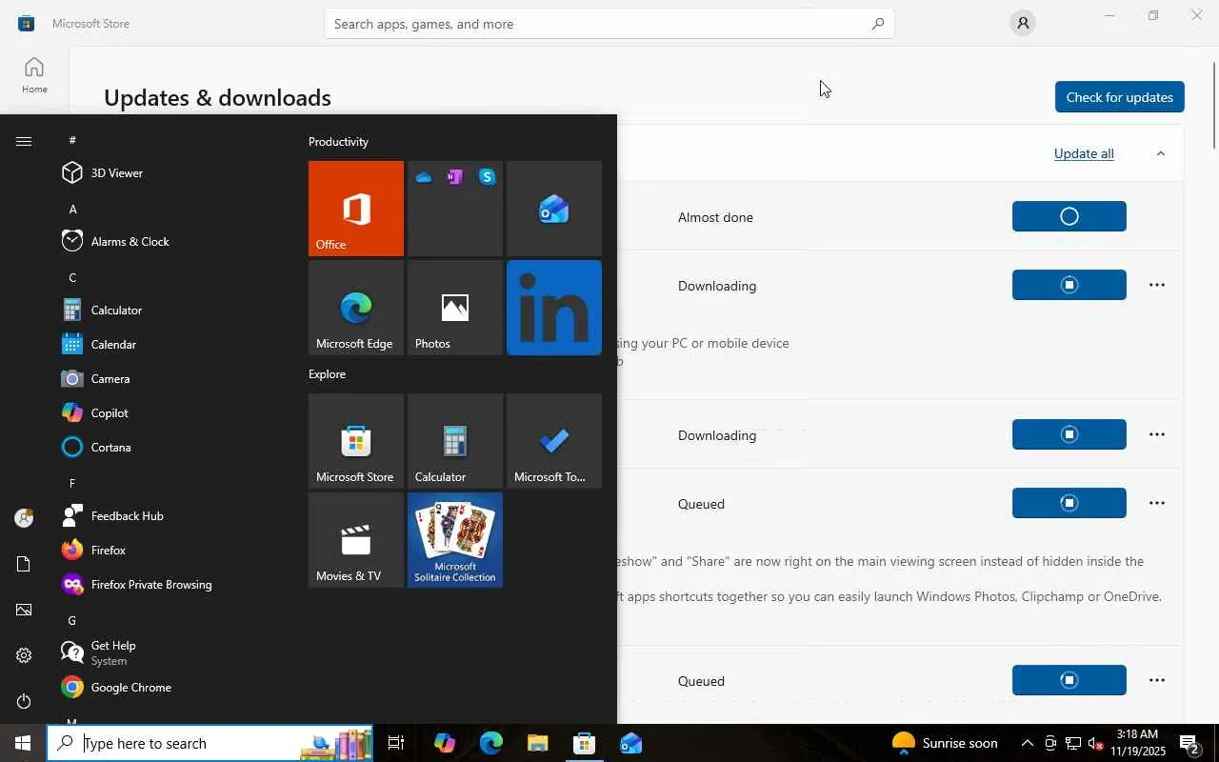Open the Photos tile
The height and width of the screenshot is (762, 1219).
click(455, 308)
